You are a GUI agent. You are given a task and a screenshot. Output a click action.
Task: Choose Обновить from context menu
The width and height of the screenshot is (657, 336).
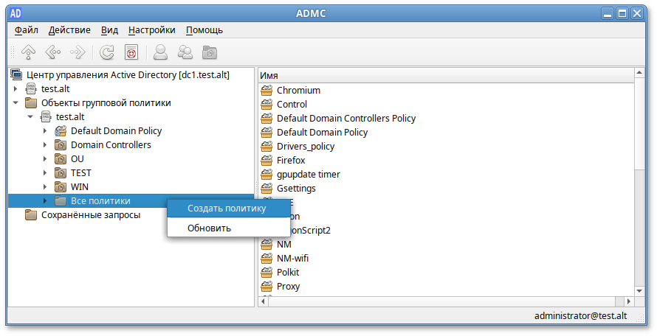[209, 228]
